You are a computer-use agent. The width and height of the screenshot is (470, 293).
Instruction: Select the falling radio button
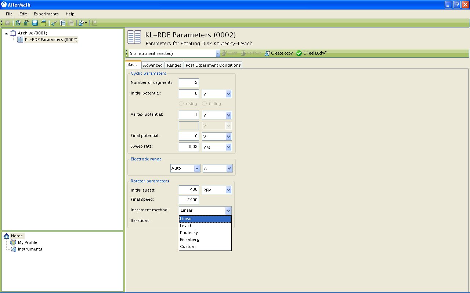pyautogui.click(x=204, y=104)
